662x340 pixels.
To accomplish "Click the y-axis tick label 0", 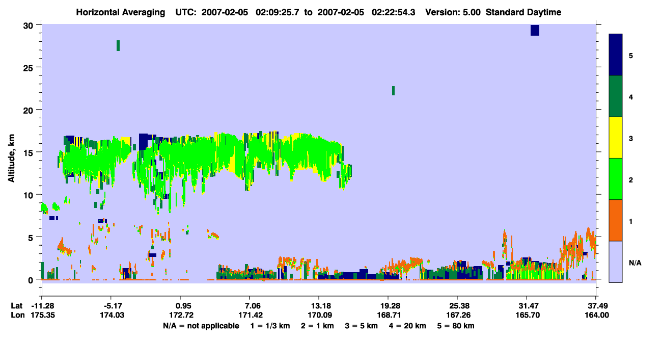I will [x=32, y=279].
